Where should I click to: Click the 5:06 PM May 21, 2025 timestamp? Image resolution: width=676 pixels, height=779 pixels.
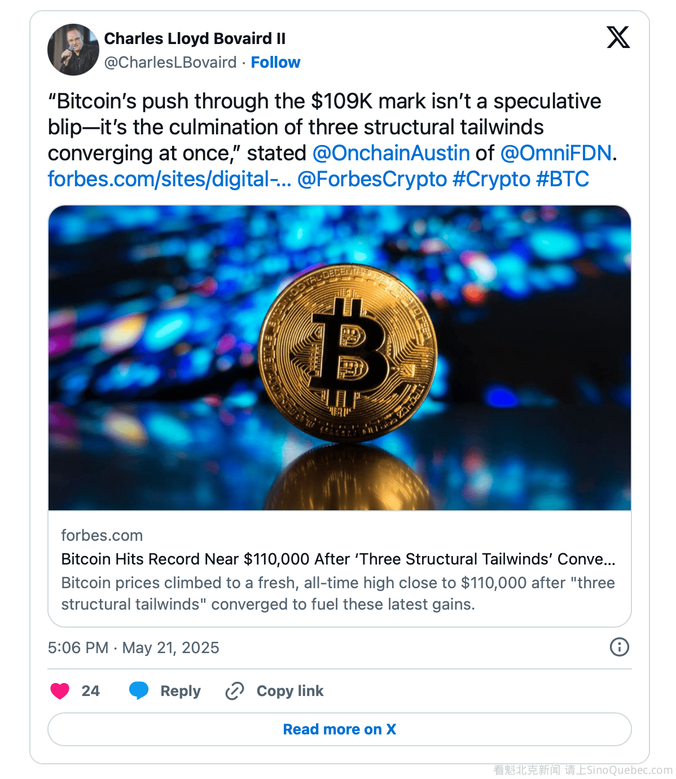pyautogui.click(x=133, y=647)
